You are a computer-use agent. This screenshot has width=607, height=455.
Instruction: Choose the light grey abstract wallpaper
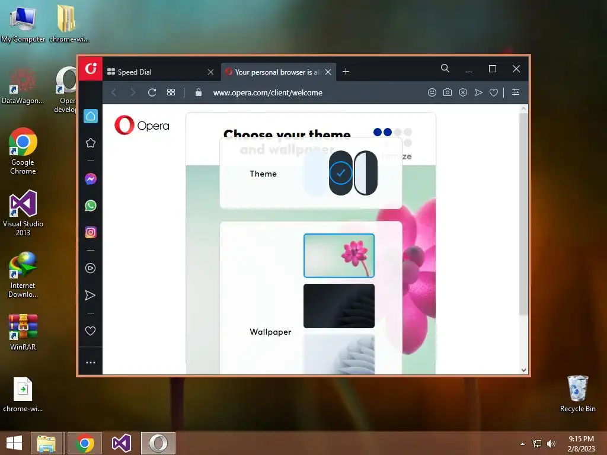(x=339, y=354)
